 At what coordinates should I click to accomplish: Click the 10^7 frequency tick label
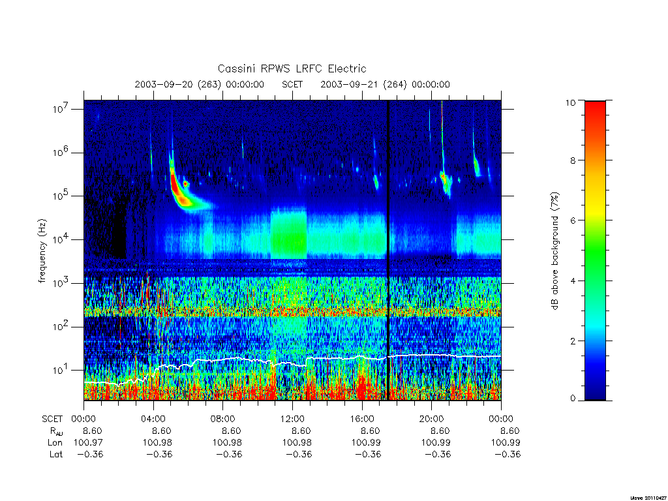pyautogui.click(x=61, y=109)
